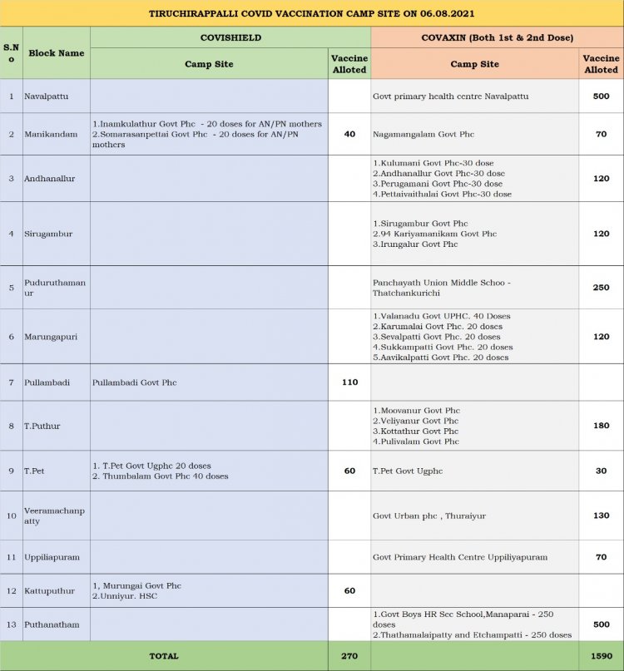624x671 pixels.
Task: Select the COVISHIELD column header
Action: click(230, 37)
